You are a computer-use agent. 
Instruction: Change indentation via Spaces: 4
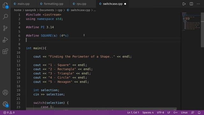click(x=148, y=112)
